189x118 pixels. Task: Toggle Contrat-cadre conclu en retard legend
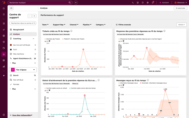pos(56,88)
